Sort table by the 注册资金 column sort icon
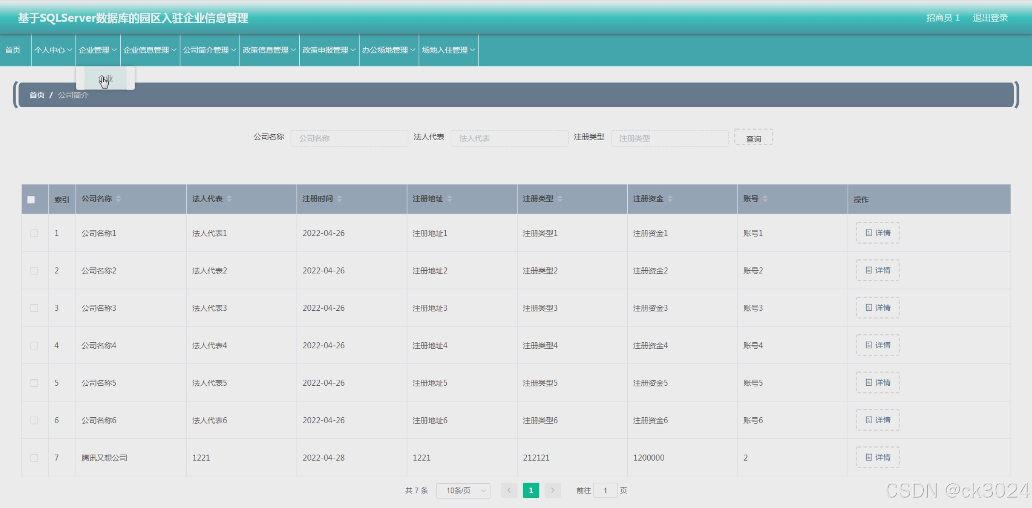This screenshot has width=1032, height=508. tap(671, 199)
